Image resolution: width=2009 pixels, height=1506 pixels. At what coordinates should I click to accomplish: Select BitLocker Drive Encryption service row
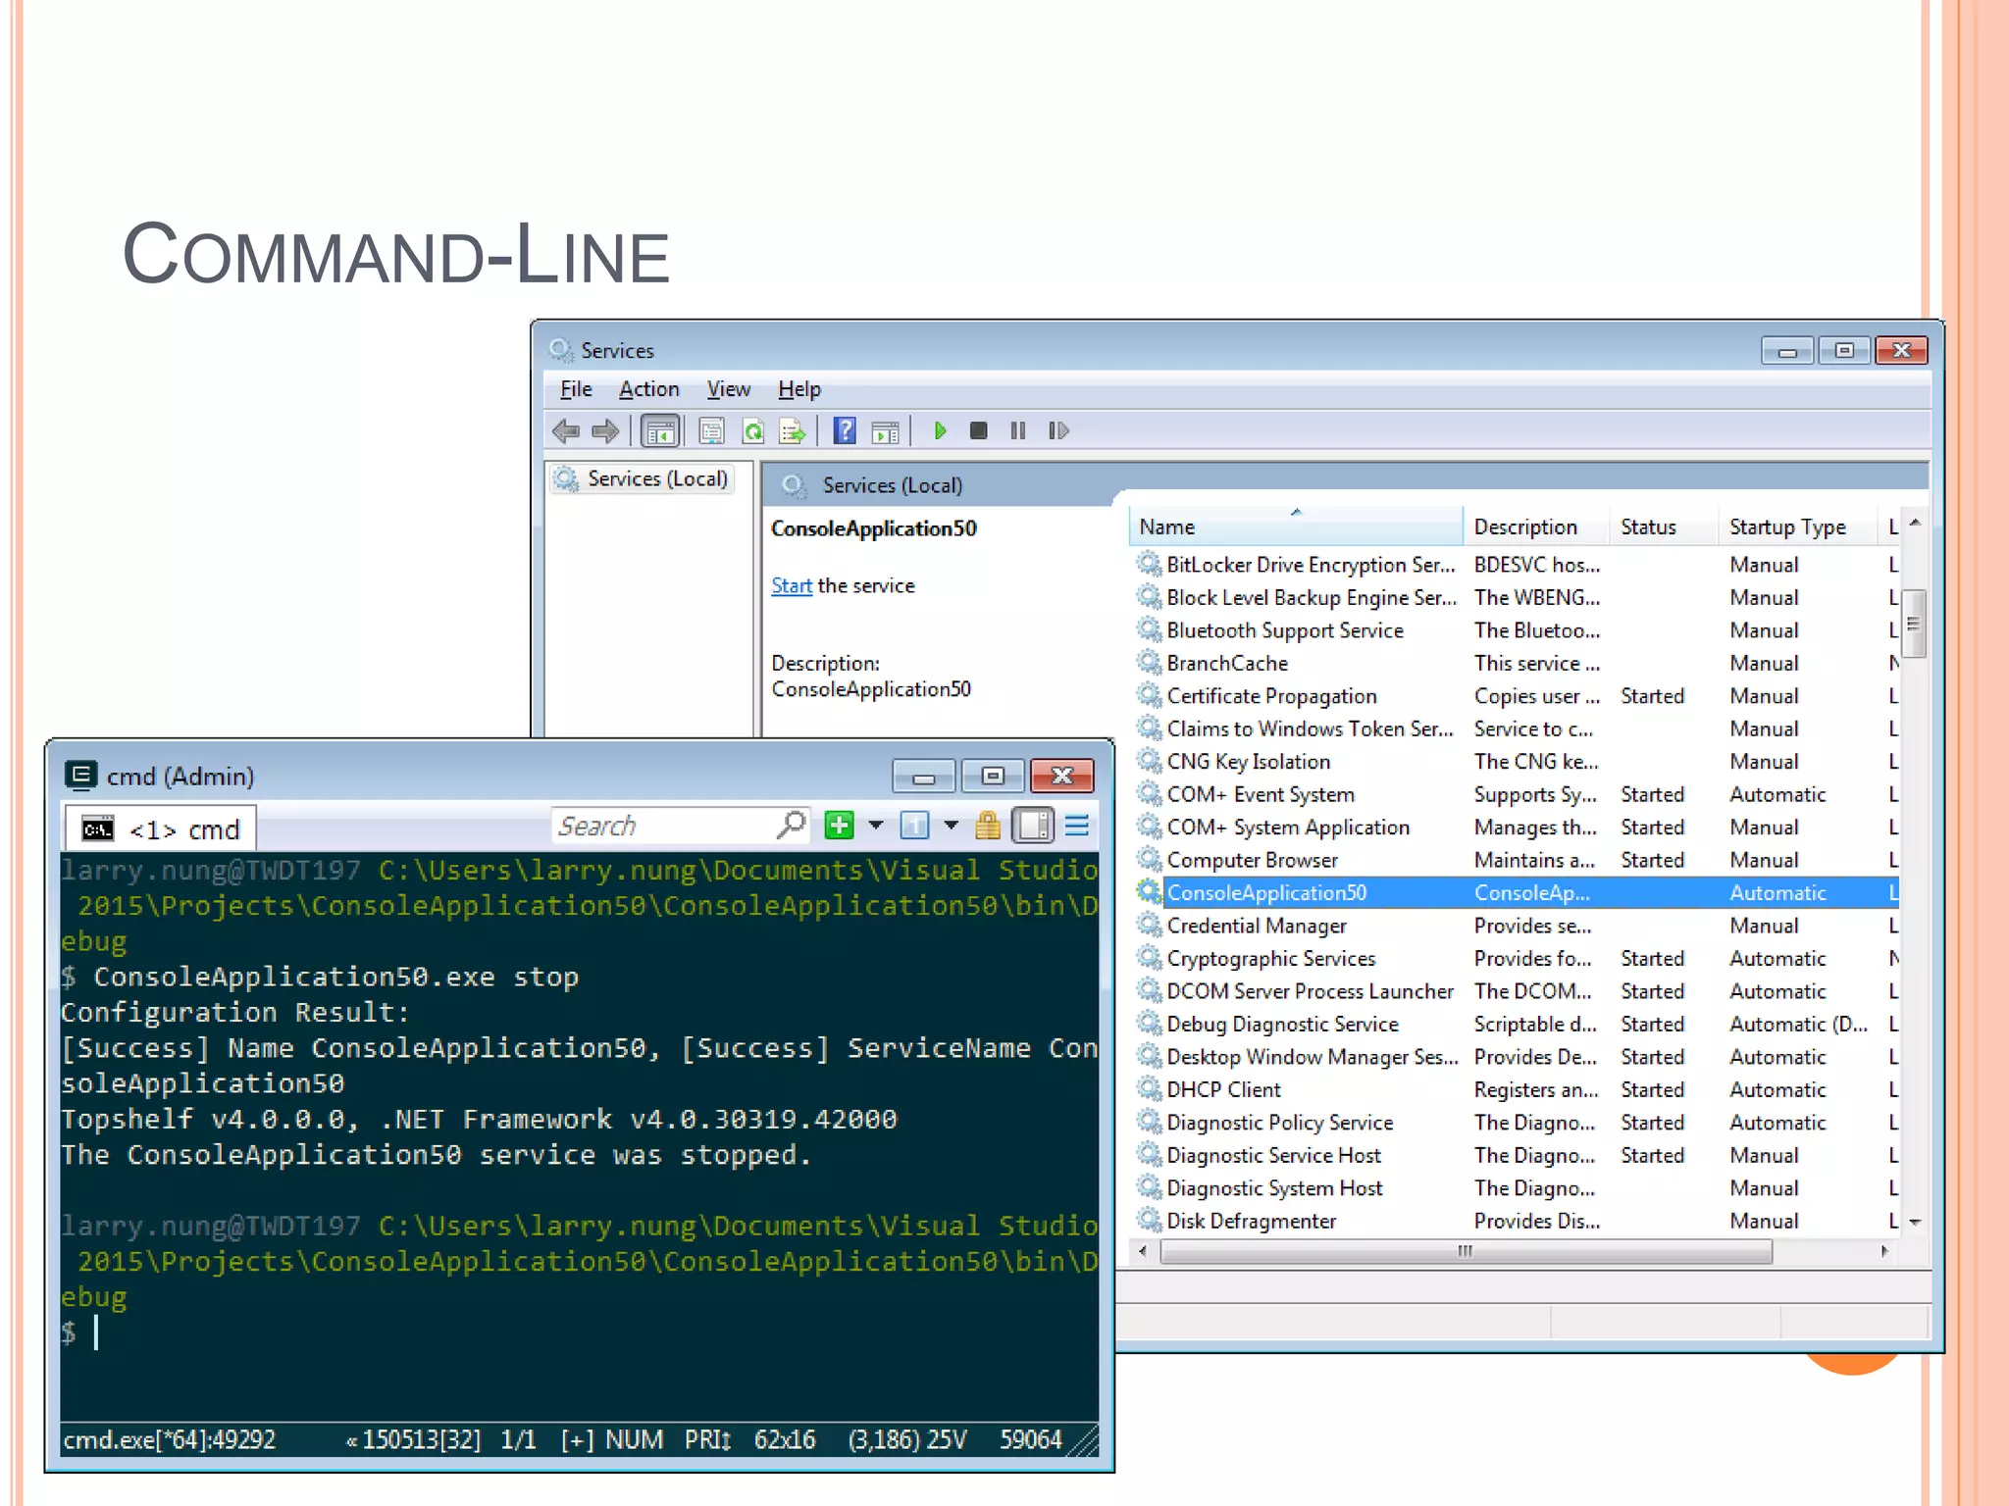[x=1517, y=565]
